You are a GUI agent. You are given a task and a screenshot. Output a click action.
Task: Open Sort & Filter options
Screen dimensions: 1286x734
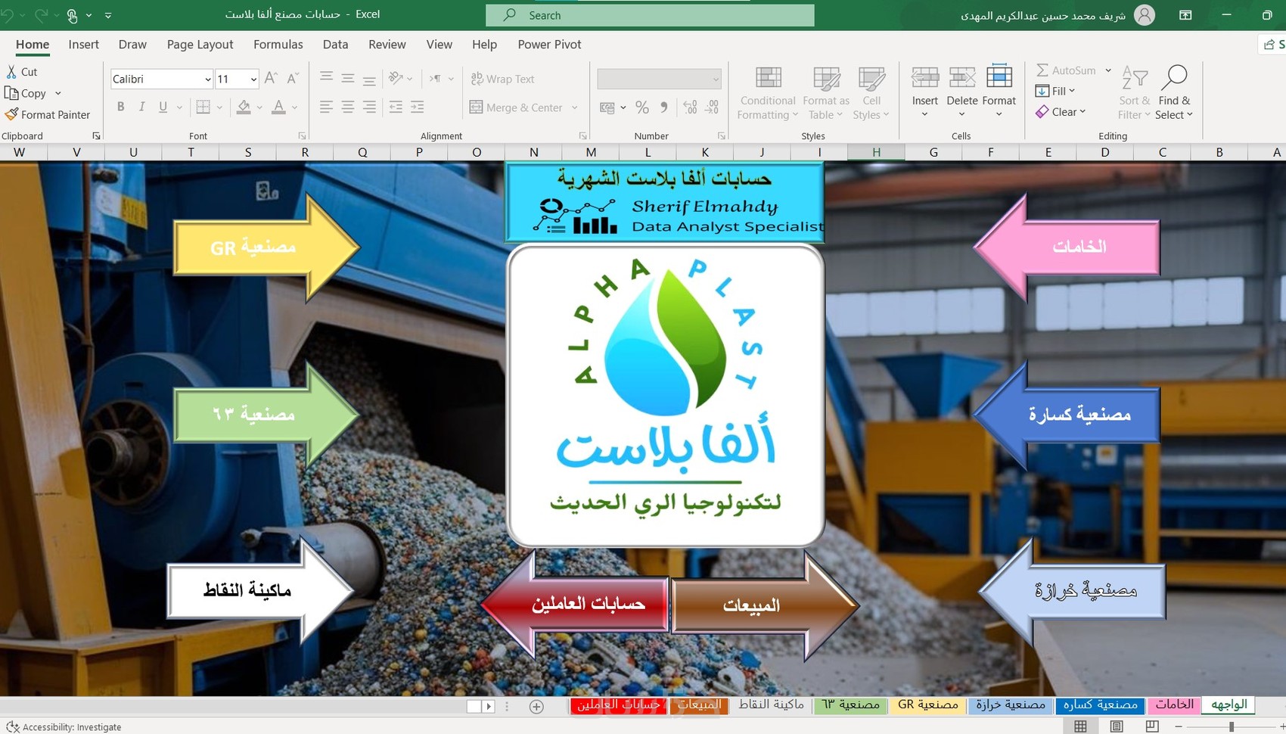(1134, 93)
